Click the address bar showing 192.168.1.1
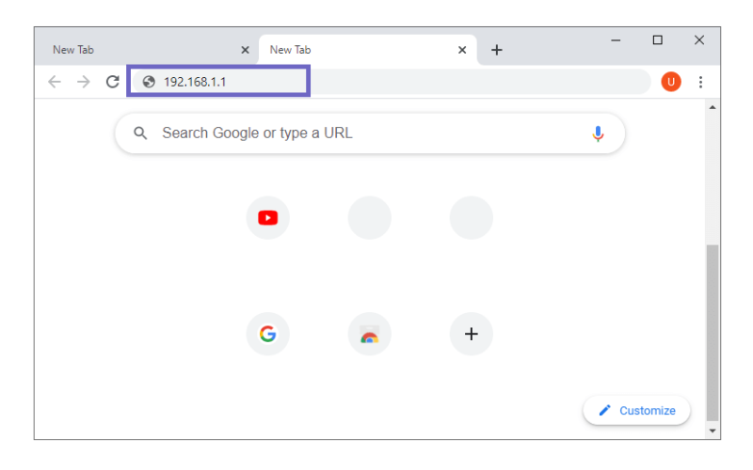753x470 pixels. (x=392, y=82)
